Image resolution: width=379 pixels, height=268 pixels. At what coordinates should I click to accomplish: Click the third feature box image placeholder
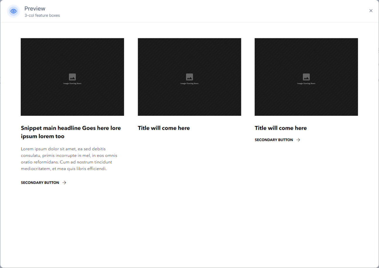point(306,77)
